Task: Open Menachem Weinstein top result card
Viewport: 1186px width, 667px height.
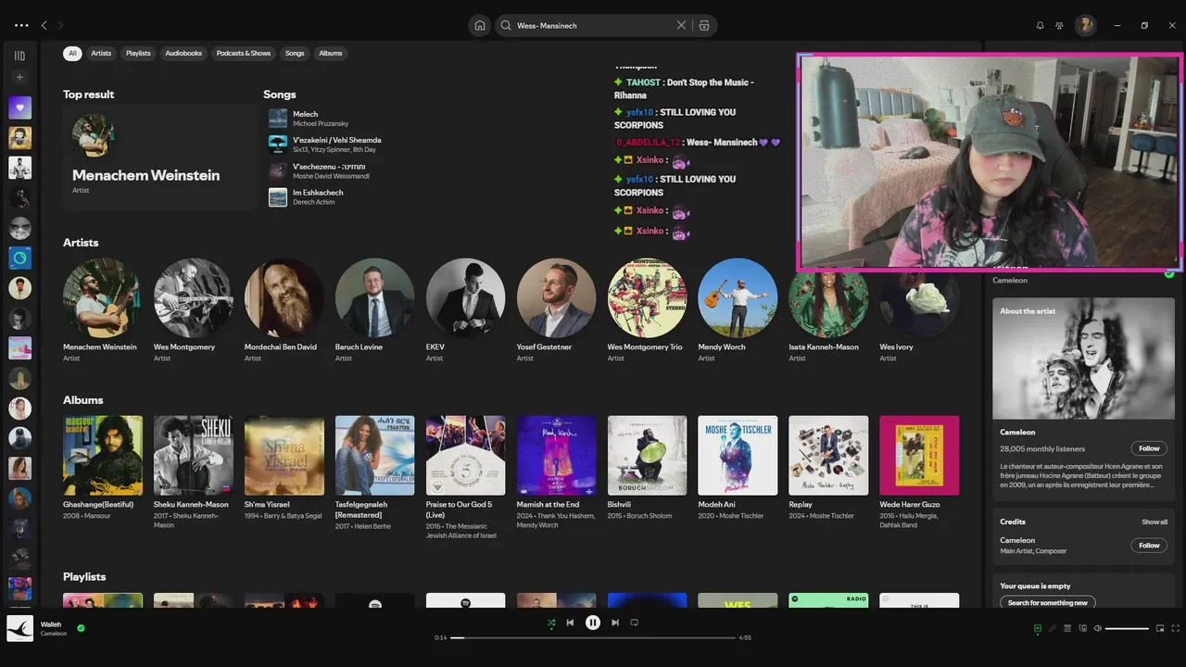Action: pos(159,157)
